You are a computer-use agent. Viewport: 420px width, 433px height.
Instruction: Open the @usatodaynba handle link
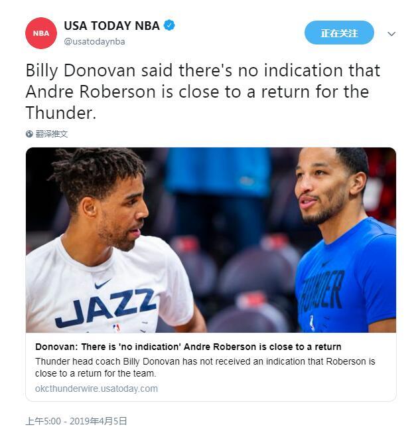[x=94, y=42]
